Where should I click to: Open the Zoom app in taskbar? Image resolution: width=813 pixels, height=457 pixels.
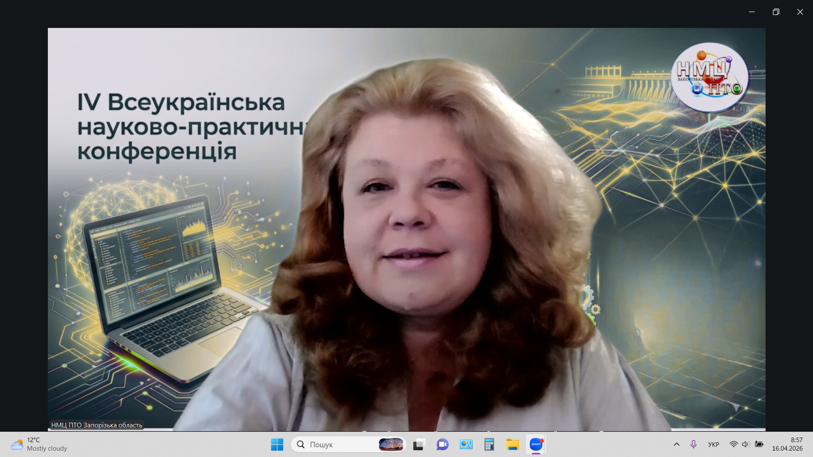click(536, 444)
